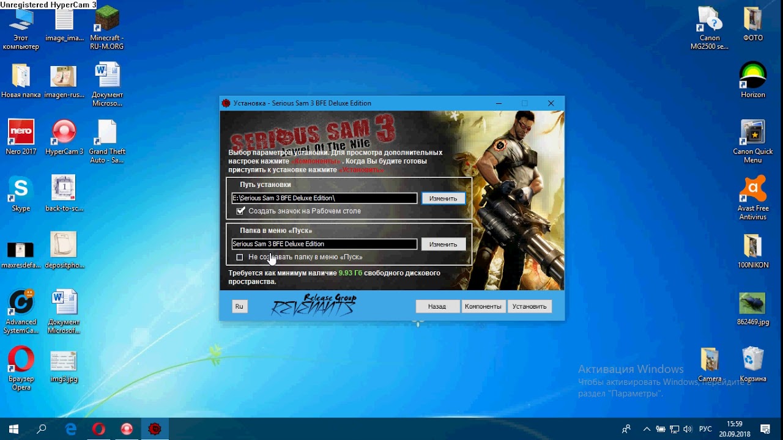Screen dimensions: 783x440
Task: Toggle Создать значок на Рабочем столе checkbox
Action: [240, 211]
